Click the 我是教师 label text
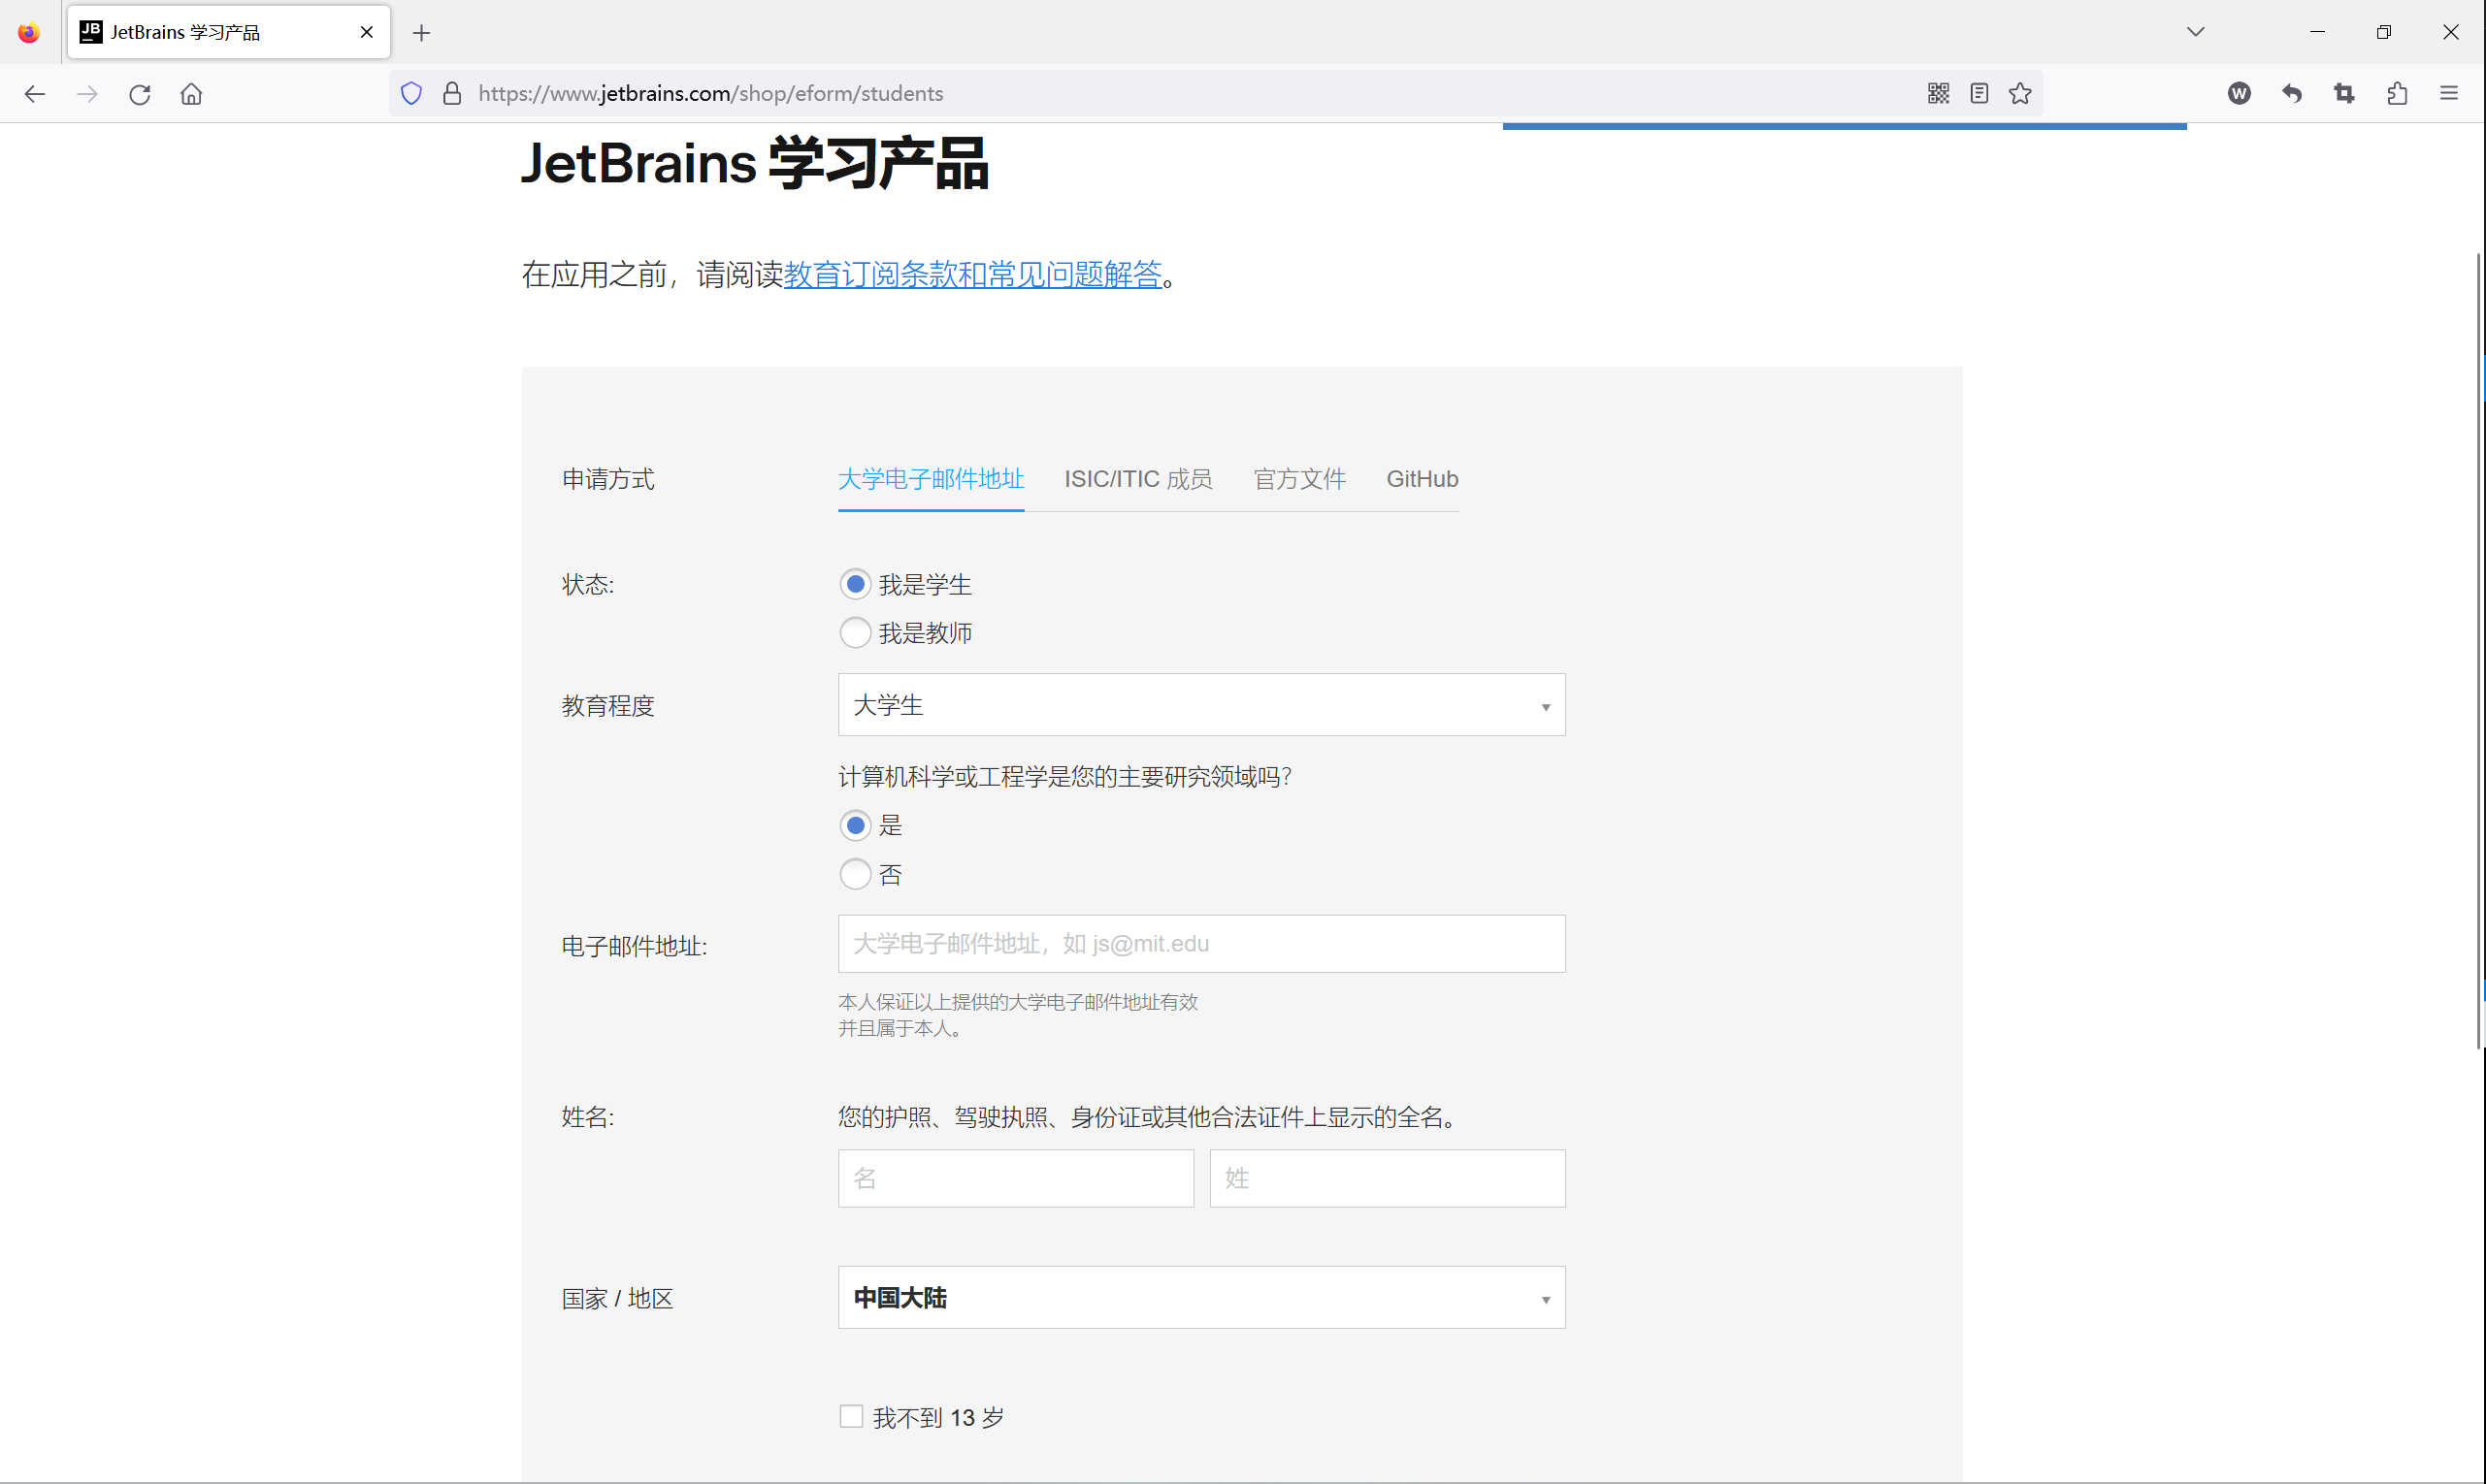 coord(926,632)
